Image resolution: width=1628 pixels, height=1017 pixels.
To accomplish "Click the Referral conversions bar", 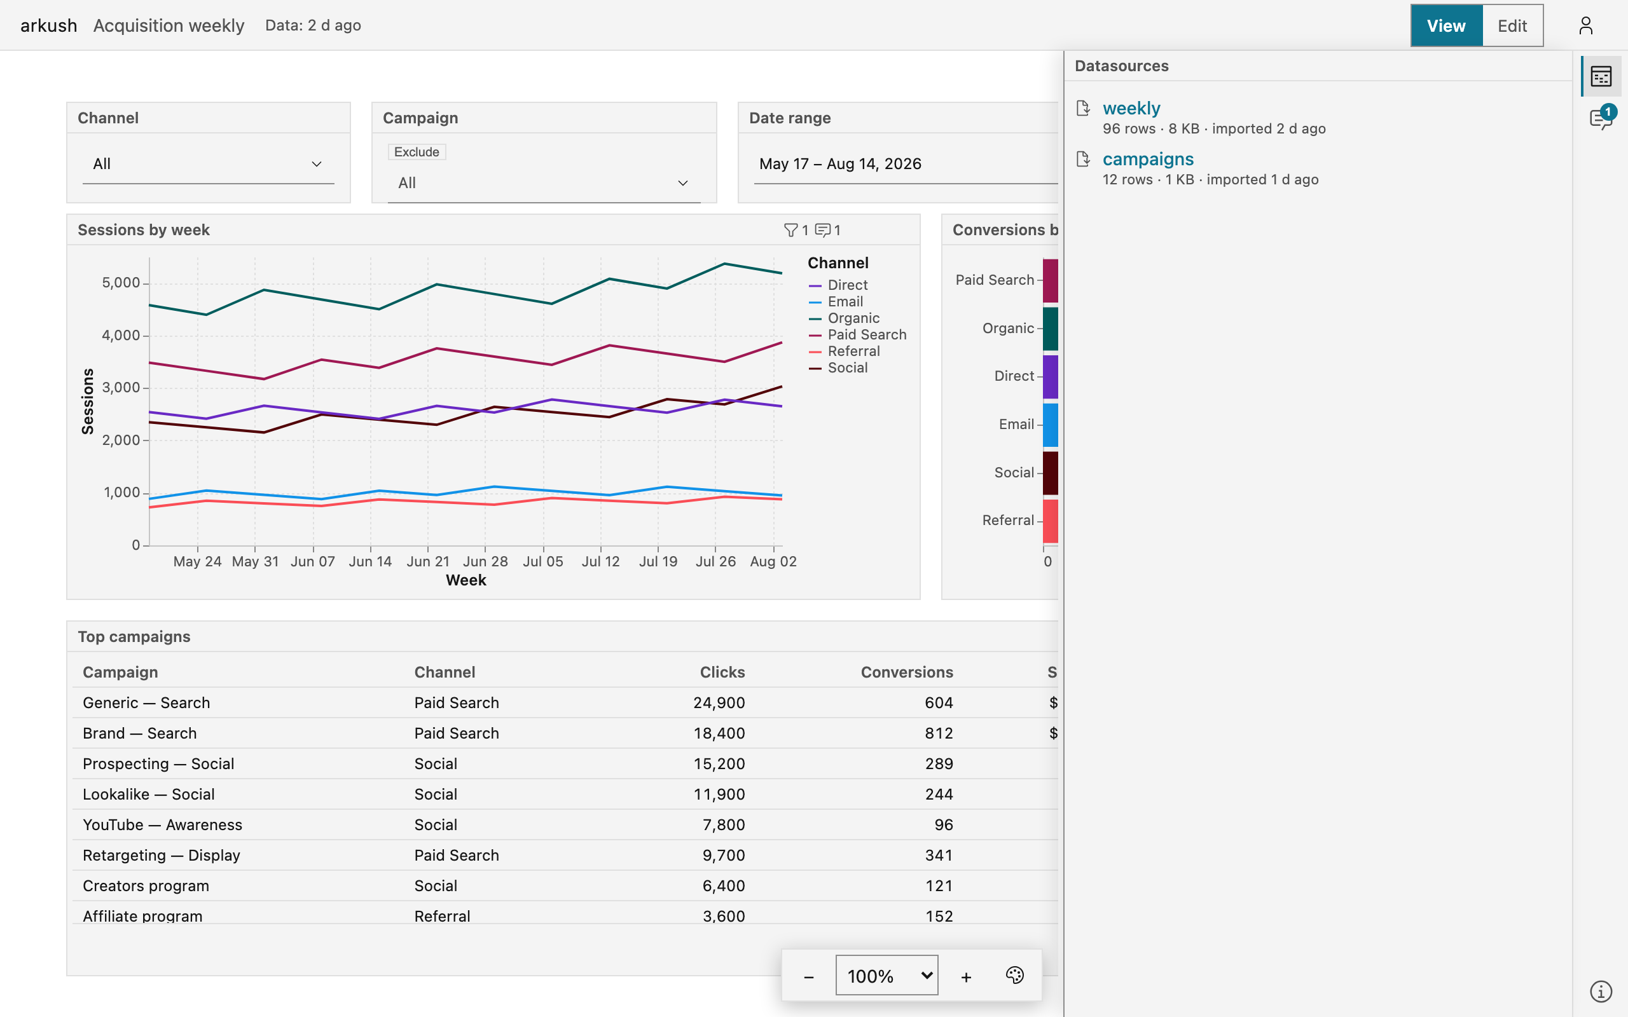I will pos(1050,521).
